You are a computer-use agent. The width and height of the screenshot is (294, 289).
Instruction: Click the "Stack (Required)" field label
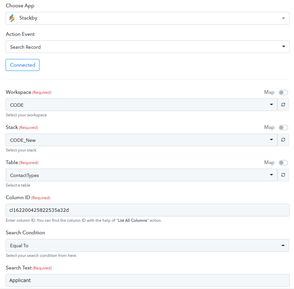pyautogui.click(x=22, y=127)
